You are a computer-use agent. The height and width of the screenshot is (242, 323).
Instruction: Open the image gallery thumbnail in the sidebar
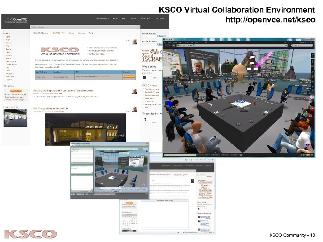(15, 118)
